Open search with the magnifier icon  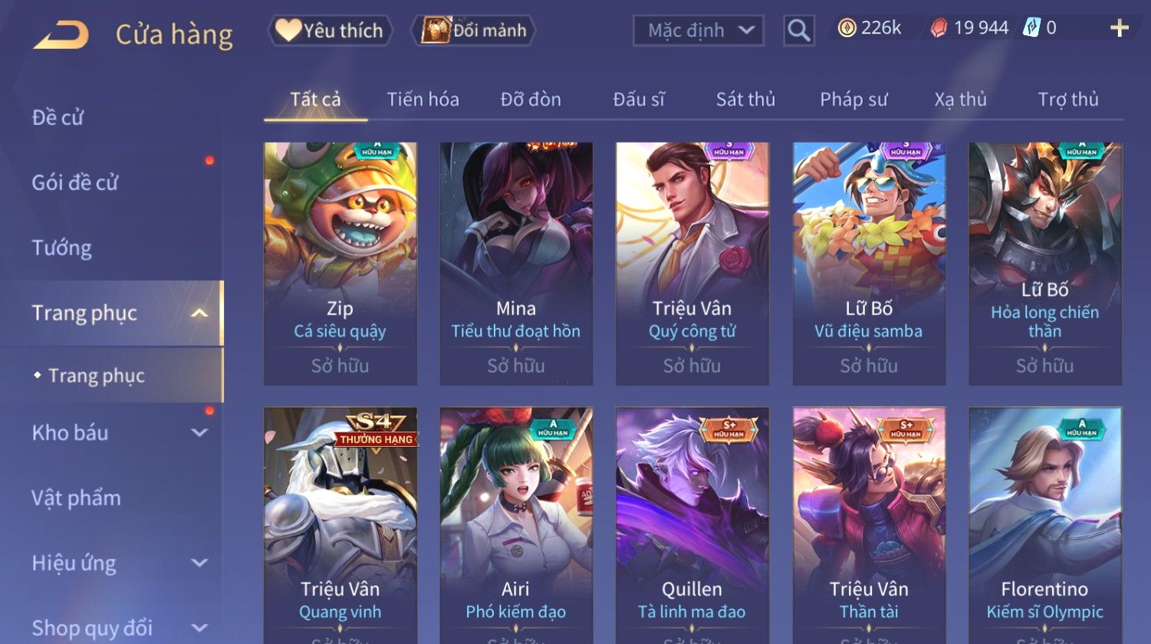[x=798, y=31]
